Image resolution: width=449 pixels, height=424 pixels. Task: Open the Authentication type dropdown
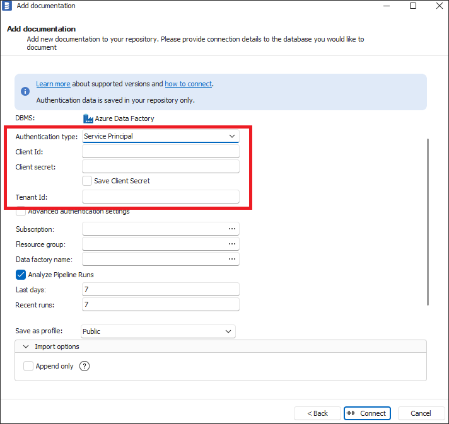(x=161, y=136)
